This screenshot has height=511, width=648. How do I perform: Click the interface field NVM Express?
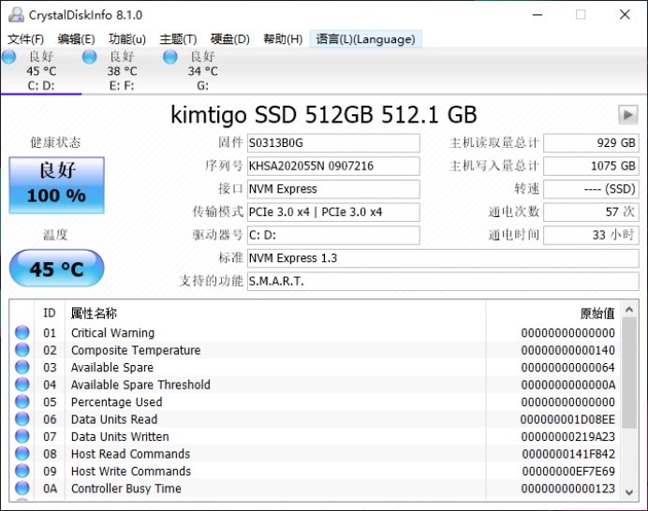coord(333,189)
